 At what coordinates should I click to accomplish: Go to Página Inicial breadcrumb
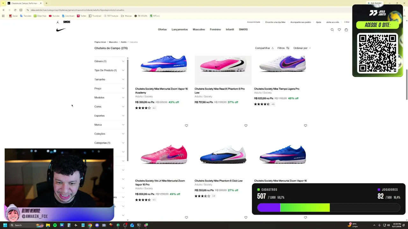[x=100, y=42]
